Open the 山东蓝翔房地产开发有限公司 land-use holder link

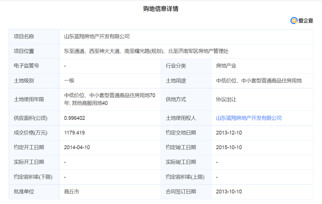pyautogui.click(x=249, y=118)
